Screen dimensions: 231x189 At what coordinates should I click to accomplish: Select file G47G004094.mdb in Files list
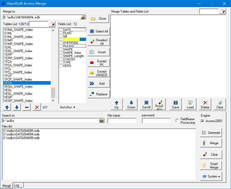[x=21, y=134]
